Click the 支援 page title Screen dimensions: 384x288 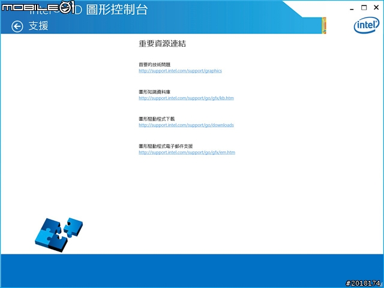[x=38, y=26]
